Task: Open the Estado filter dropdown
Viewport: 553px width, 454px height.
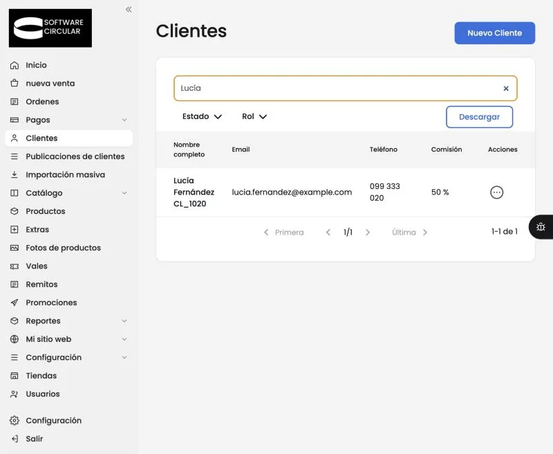Action: click(202, 116)
